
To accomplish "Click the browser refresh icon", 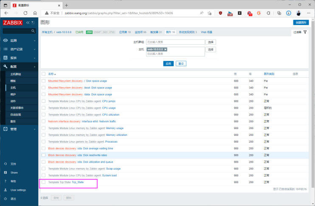I will point(25,13).
